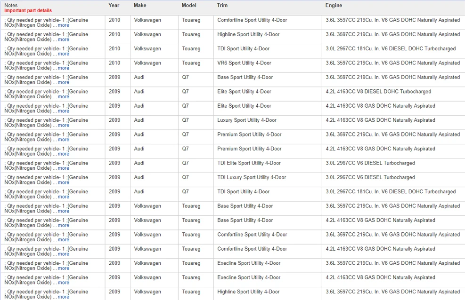Click the Make column header

click(140, 5)
